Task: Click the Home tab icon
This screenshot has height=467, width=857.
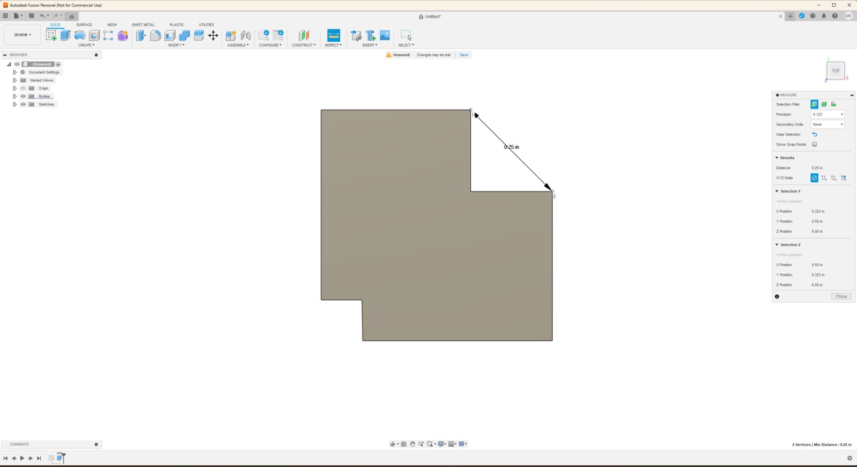Action: point(72,17)
